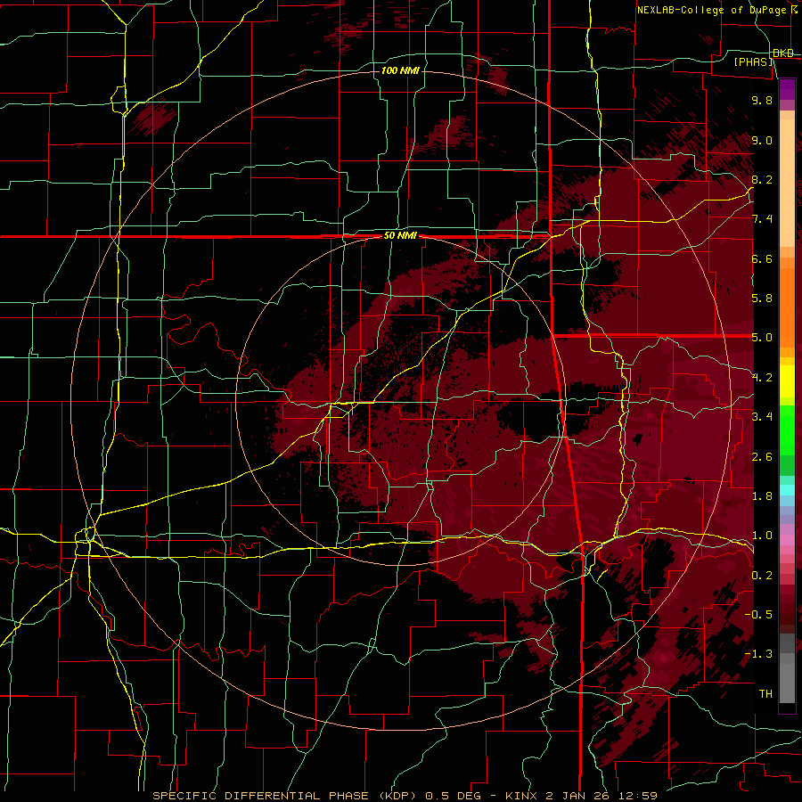Click the 5.8 color scale value

pyautogui.click(x=762, y=299)
